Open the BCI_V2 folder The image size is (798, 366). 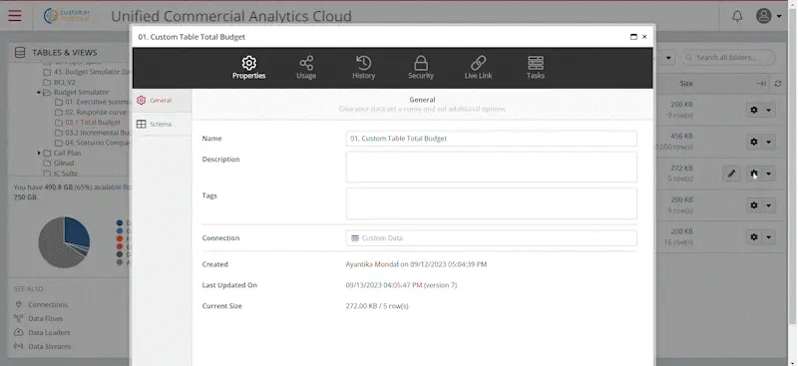tap(59, 82)
